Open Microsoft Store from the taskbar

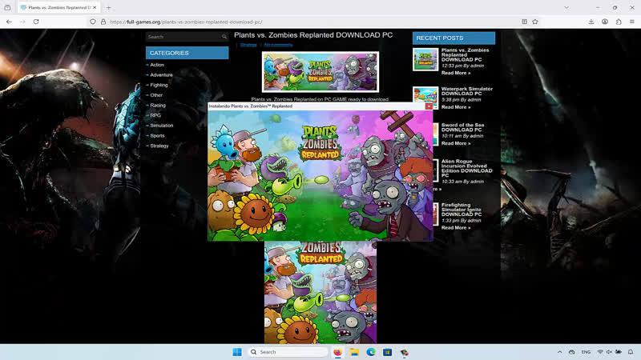point(388,352)
